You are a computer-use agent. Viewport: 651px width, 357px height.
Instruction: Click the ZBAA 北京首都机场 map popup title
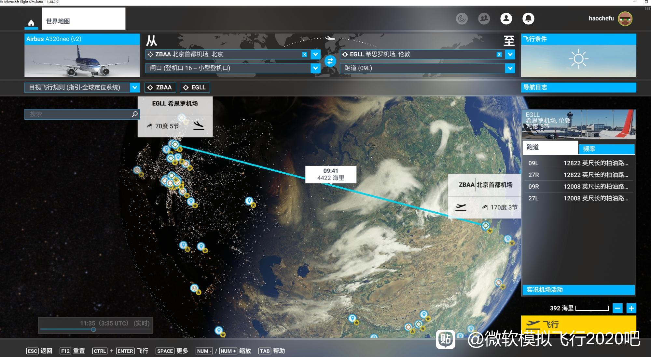(485, 185)
